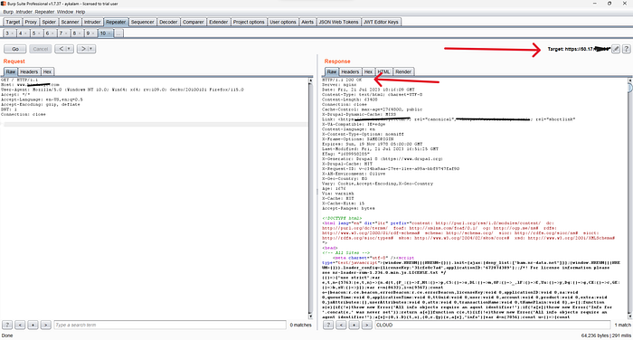The image size is (633, 340).
Task: Click plus button in response search bar
Action: coord(354,325)
